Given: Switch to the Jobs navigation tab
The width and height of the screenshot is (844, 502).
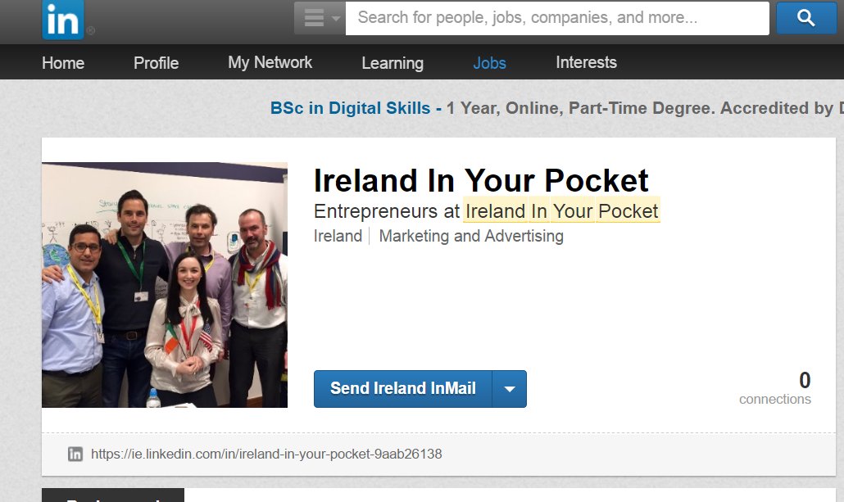Looking at the screenshot, I should (489, 62).
